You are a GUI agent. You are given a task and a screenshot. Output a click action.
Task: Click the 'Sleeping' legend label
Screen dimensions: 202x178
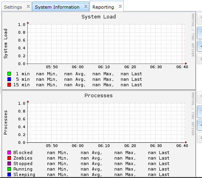coord(24,174)
